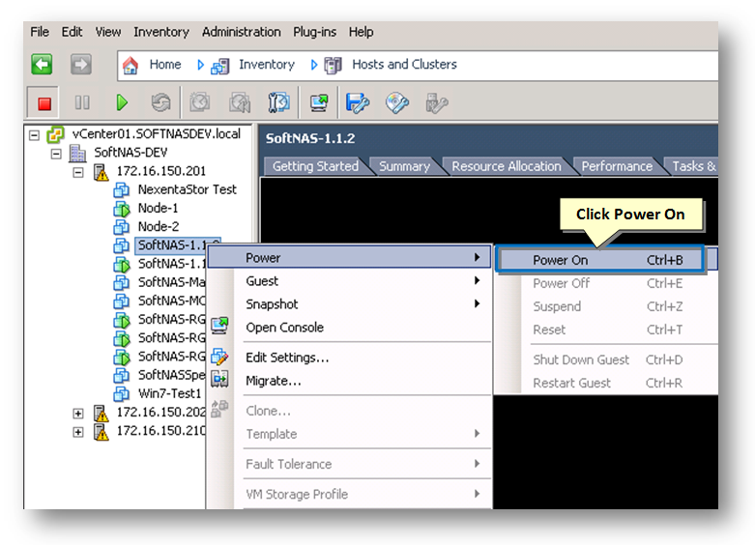Image resolution: width=755 pixels, height=545 pixels.
Task: Switch to the Getting Started tab
Action: 315,166
